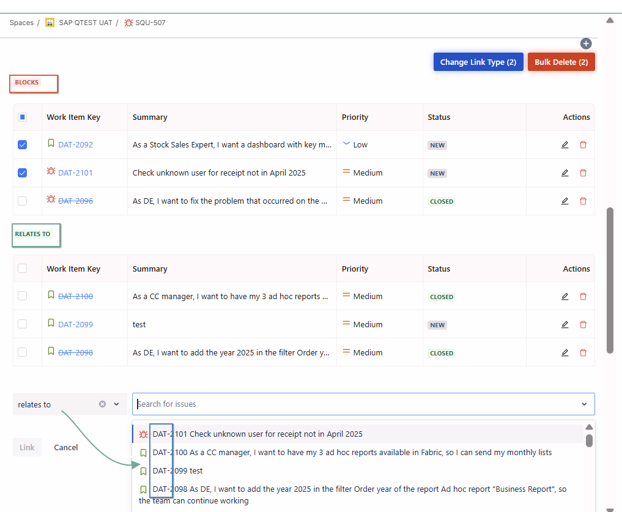622x512 pixels.
Task: Edit link for DAT-2100 row
Action: click(x=565, y=297)
